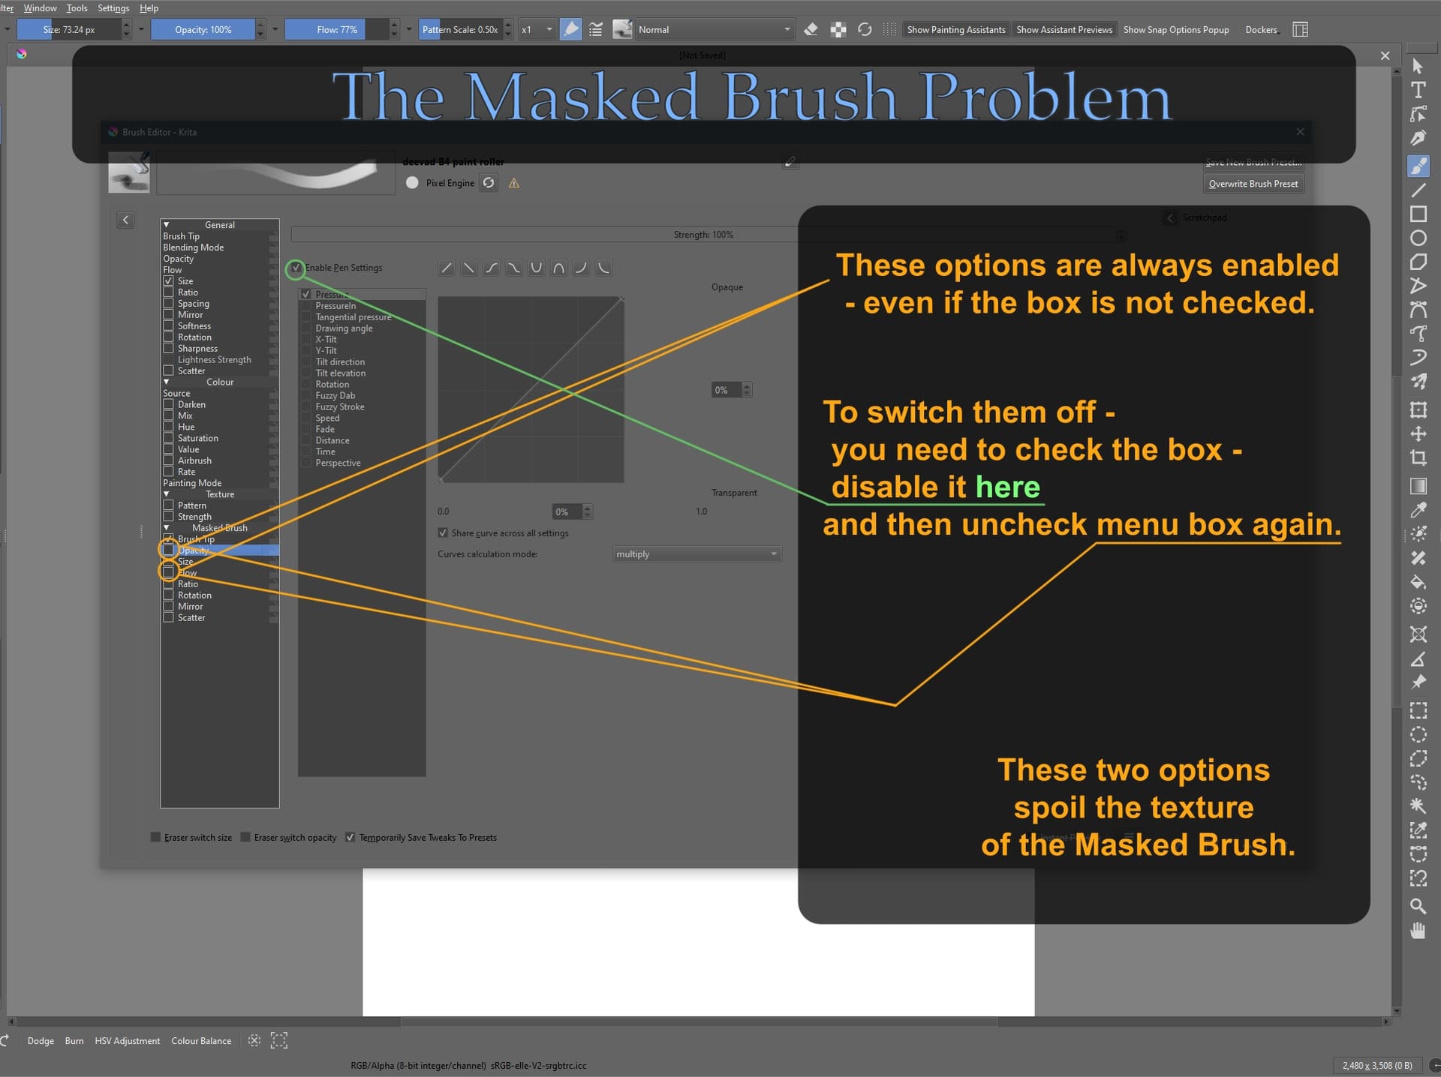Select the Gradient tool
This screenshot has width=1441, height=1077.
(1418, 486)
